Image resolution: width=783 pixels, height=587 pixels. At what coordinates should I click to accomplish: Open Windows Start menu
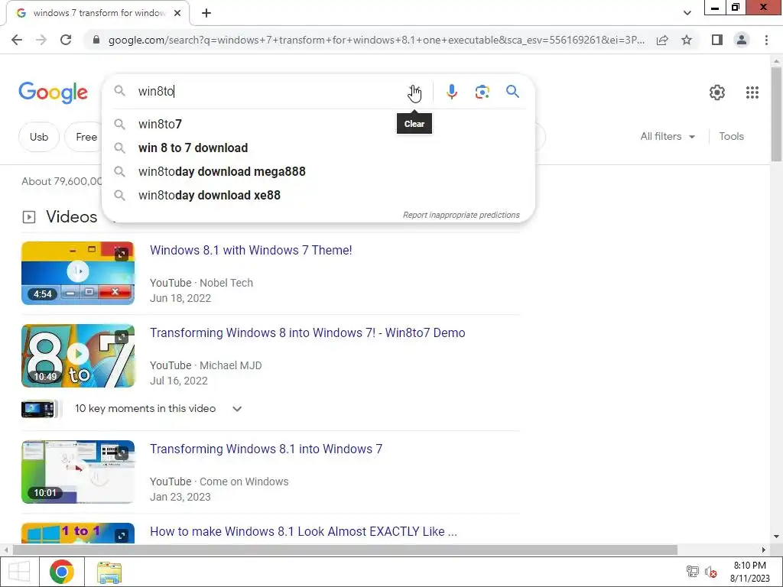click(x=19, y=572)
